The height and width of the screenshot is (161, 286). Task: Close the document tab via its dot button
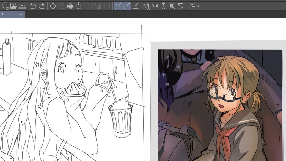[21, 15]
